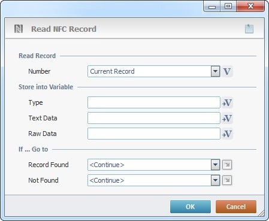Click the 'Record Found' label
The height and width of the screenshot is (221, 269).
[x=49, y=165]
